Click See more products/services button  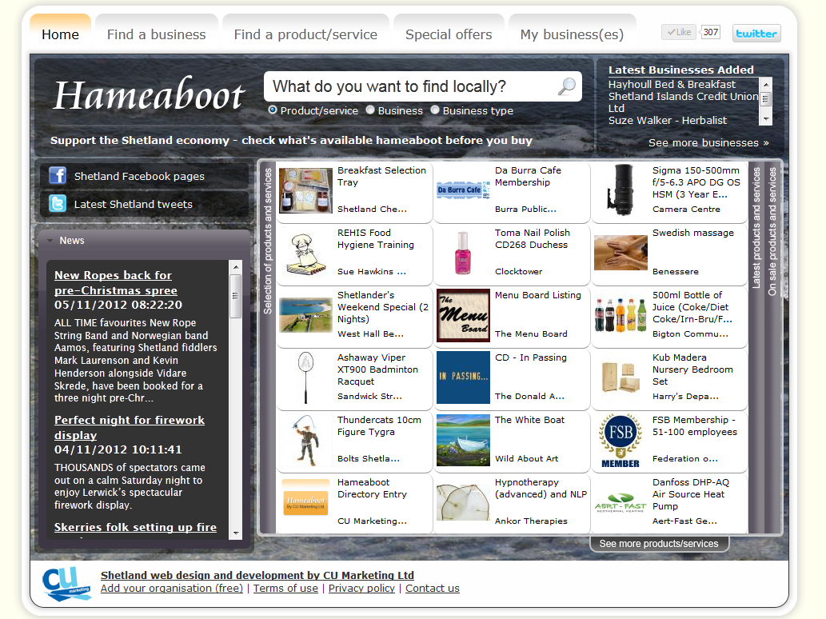coord(659,543)
